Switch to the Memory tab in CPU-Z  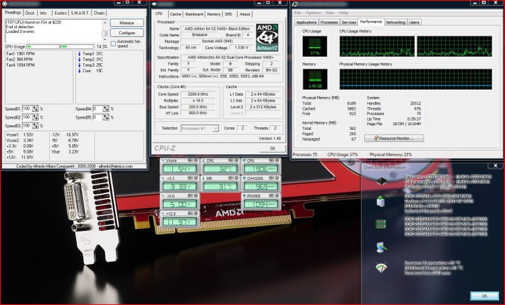coord(213,14)
